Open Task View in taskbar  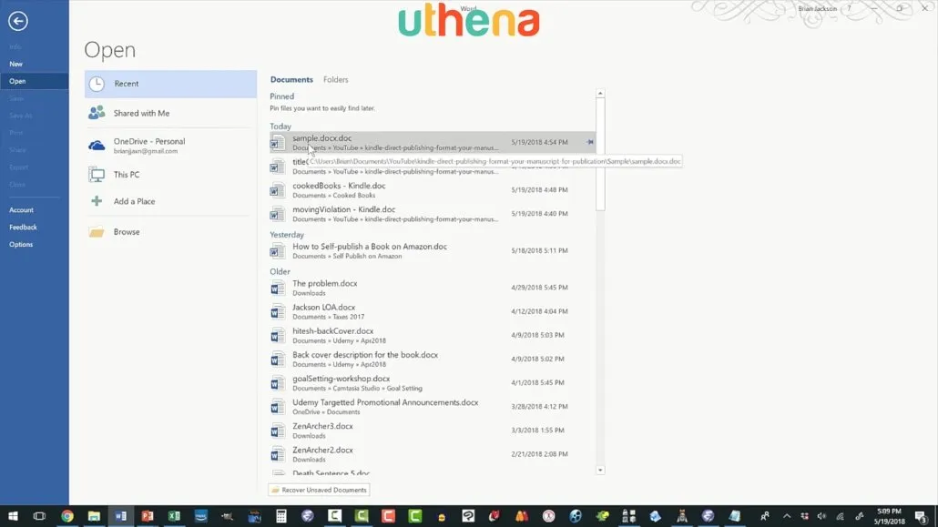pos(39,516)
